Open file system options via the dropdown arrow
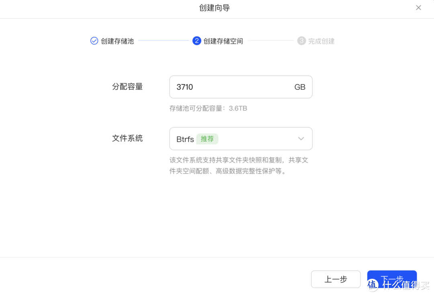 (301, 138)
